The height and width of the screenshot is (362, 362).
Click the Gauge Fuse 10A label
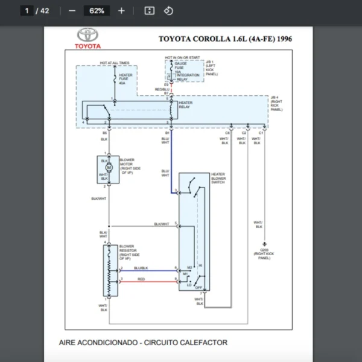(x=181, y=68)
